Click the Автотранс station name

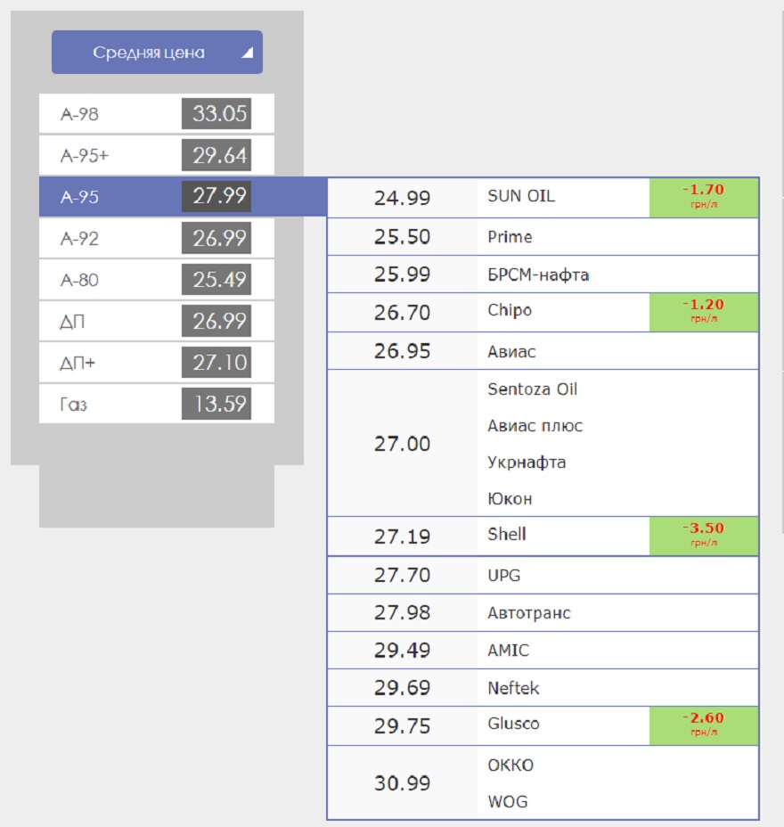[x=529, y=613]
